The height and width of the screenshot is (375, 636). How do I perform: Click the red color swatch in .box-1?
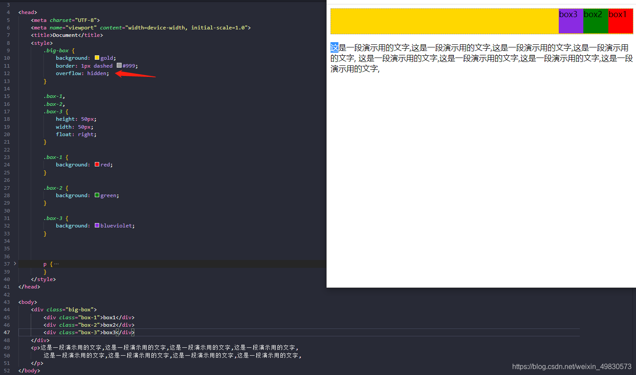pos(97,165)
